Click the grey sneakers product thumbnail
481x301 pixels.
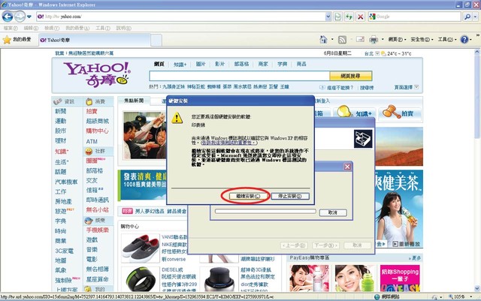(141, 248)
